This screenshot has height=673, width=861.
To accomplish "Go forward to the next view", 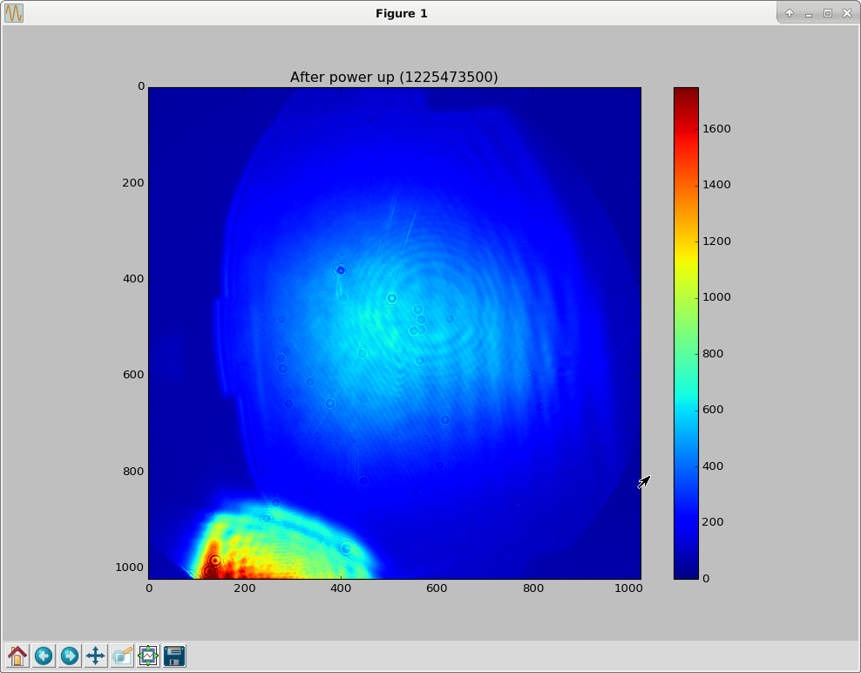I will pyautogui.click(x=70, y=656).
